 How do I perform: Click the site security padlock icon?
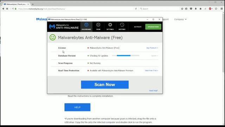coord(15,9)
